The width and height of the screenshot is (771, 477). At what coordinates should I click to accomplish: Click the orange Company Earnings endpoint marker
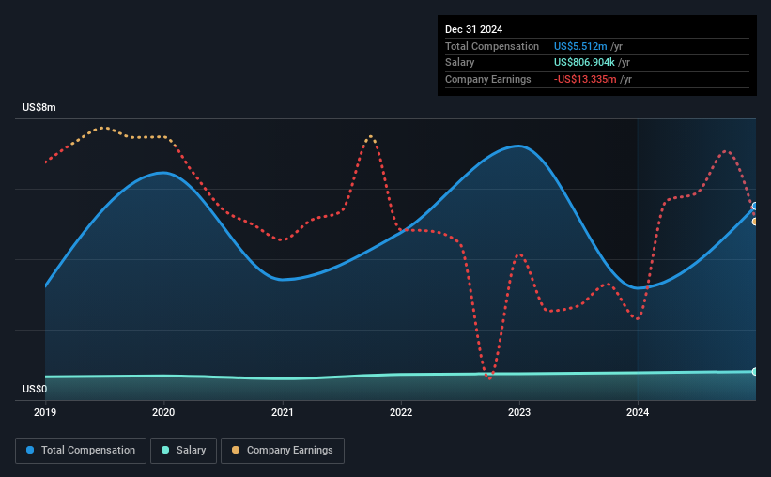(755, 222)
